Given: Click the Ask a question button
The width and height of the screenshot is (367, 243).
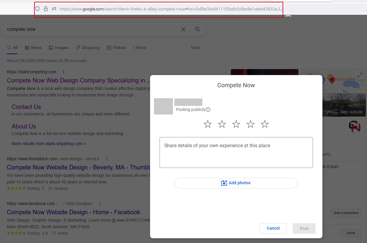Looking at the screenshot, I should pyautogui.click(x=346, y=213).
